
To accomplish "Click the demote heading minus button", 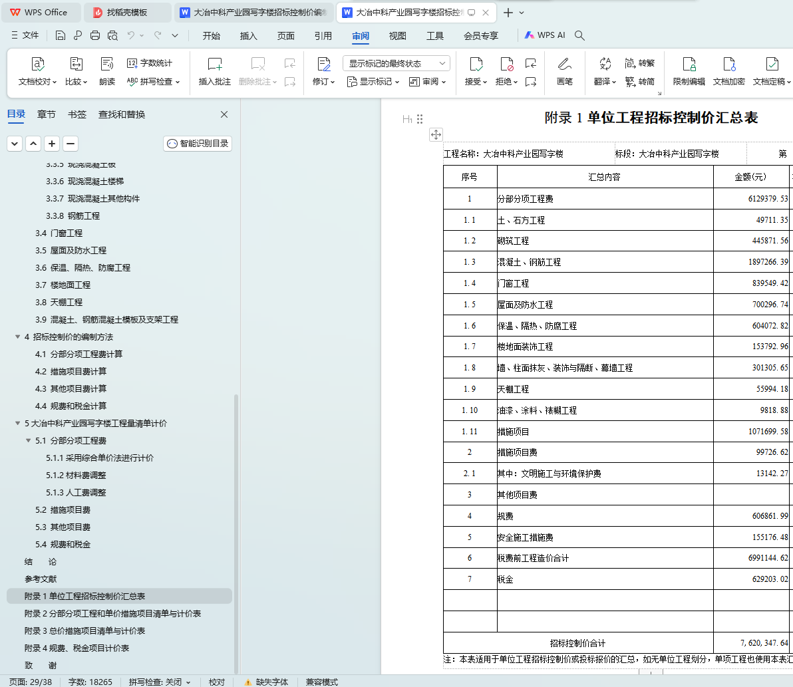I will (71, 144).
